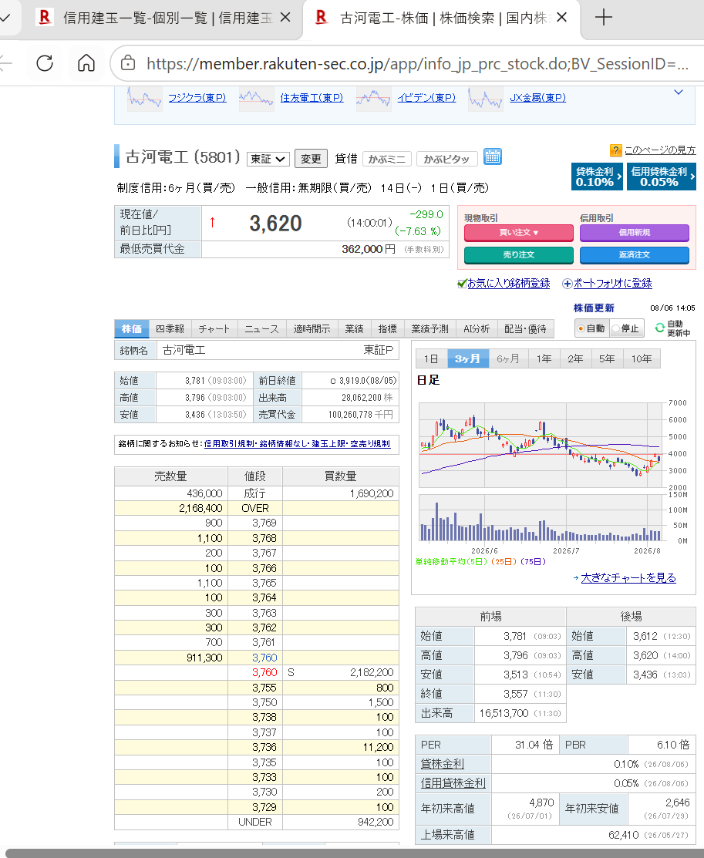
Task: Click the red 3,760 bid price
Action: 264,672
